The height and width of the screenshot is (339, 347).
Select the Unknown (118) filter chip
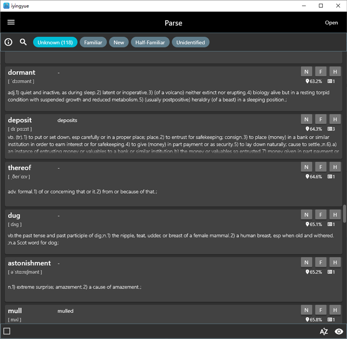[55, 42]
